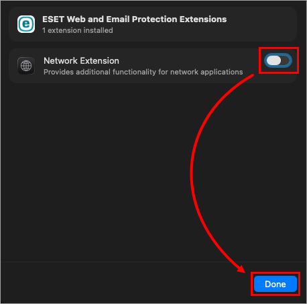This screenshot has height=304, width=307.
Task: Click the ESET application logo icon
Action: click(26, 24)
